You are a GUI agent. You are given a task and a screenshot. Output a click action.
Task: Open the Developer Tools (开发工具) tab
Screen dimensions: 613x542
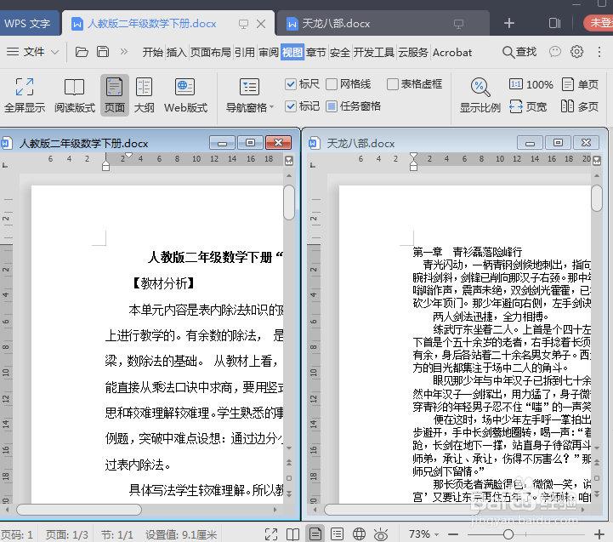(x=374, y=52)
